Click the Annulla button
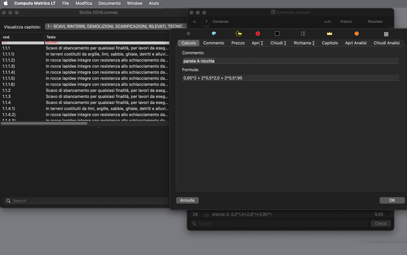 tap(187, 200)
